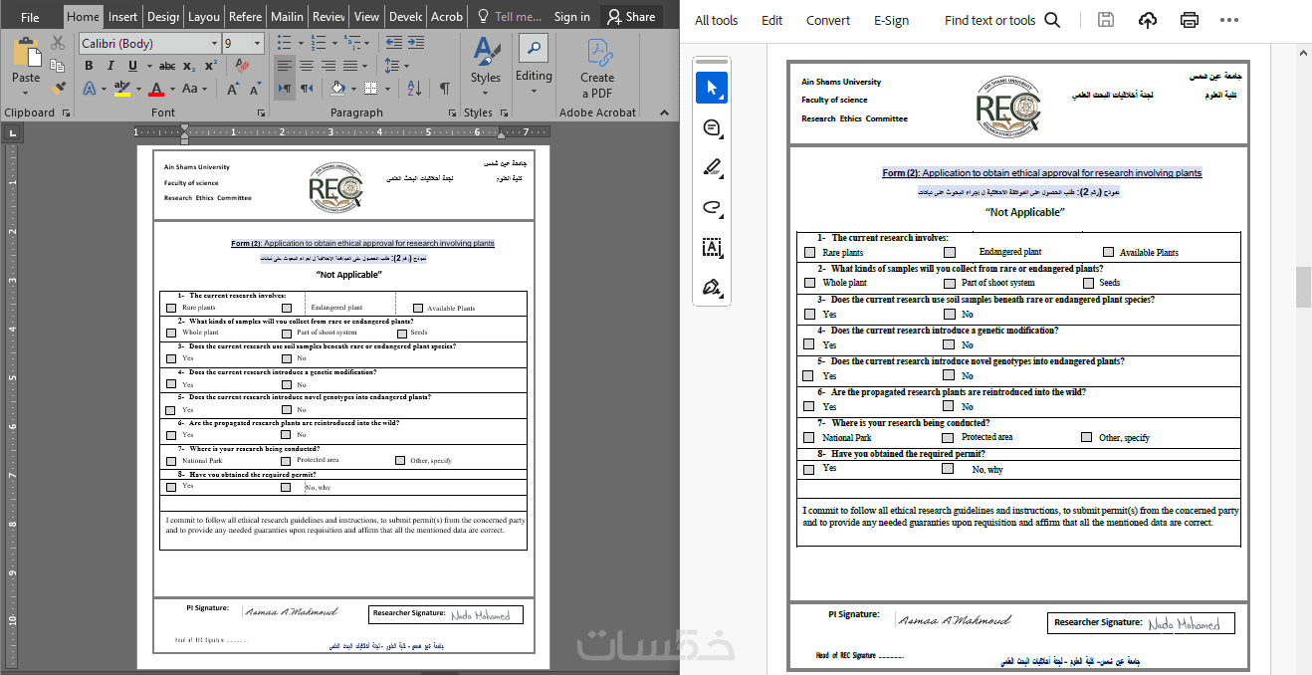Set left-to-right text direction
The height and width of the screenshot is (675, 1312).
pos(285,89)
